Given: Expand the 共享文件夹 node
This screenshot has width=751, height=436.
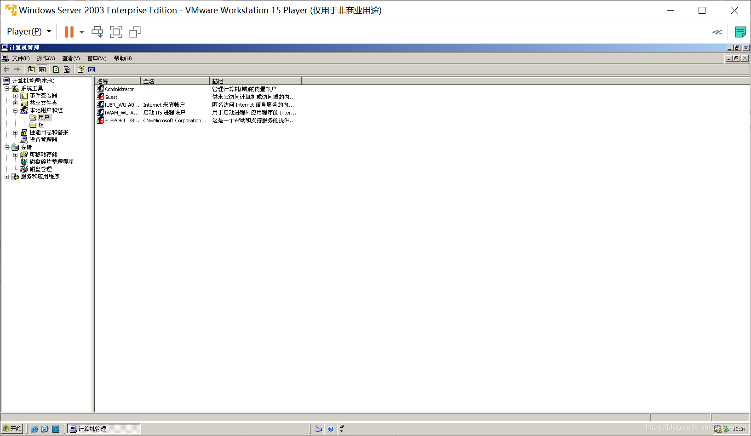Looking at the screenshot, I should click(x=15, y=103).
